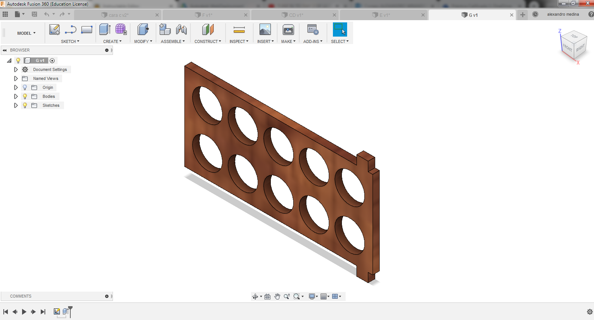Click the Create Sketch icon
The height and width of the screenshot is (320, 594).
[x=55, y=29]
